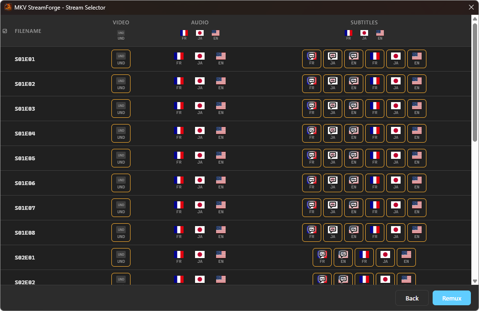Toggle header English audio flag

pos(216,35)
